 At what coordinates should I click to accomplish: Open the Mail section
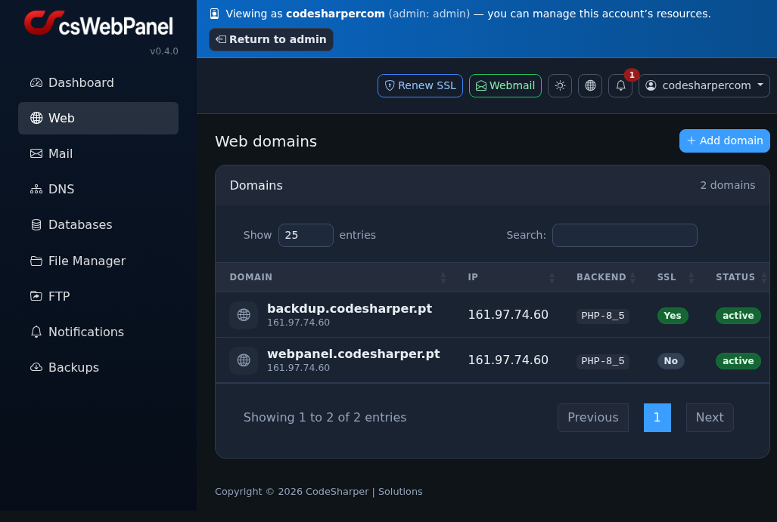(x=98, y=154)
